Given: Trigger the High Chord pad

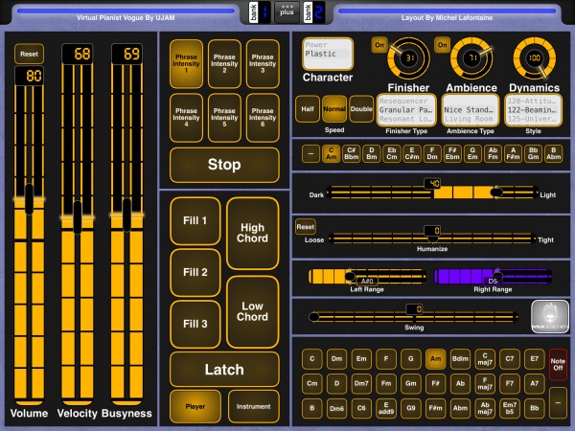Looking at the screenshot, I should [253, 233].
